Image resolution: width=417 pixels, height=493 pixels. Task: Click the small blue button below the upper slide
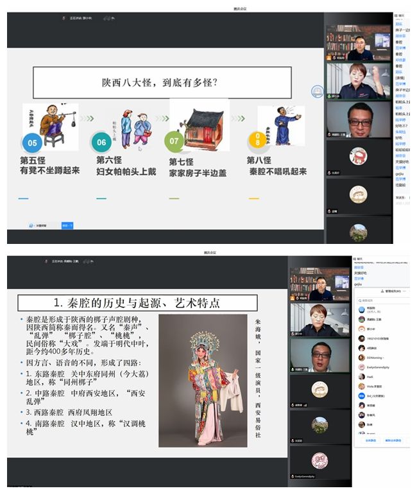tap(67, 225)
